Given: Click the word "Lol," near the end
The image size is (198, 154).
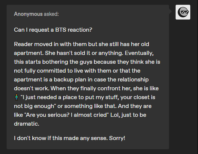Looking at the screenshot, I should click(115, 115).
